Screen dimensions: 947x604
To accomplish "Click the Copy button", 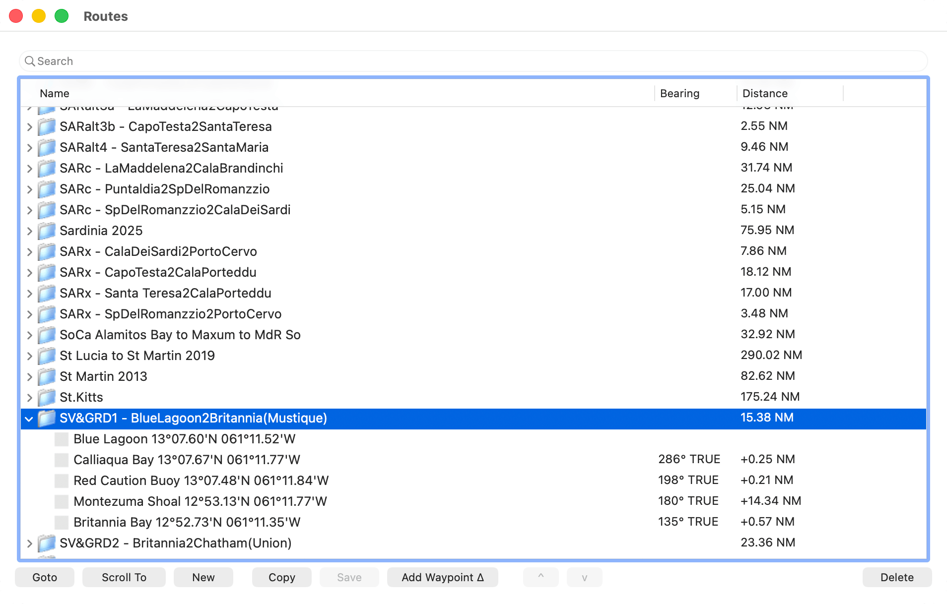I will [282, 577].
